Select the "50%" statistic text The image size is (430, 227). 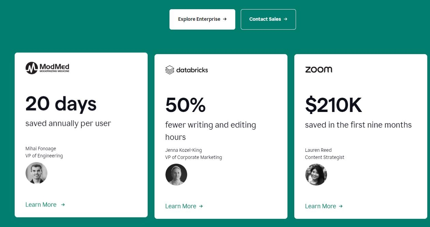186,105
